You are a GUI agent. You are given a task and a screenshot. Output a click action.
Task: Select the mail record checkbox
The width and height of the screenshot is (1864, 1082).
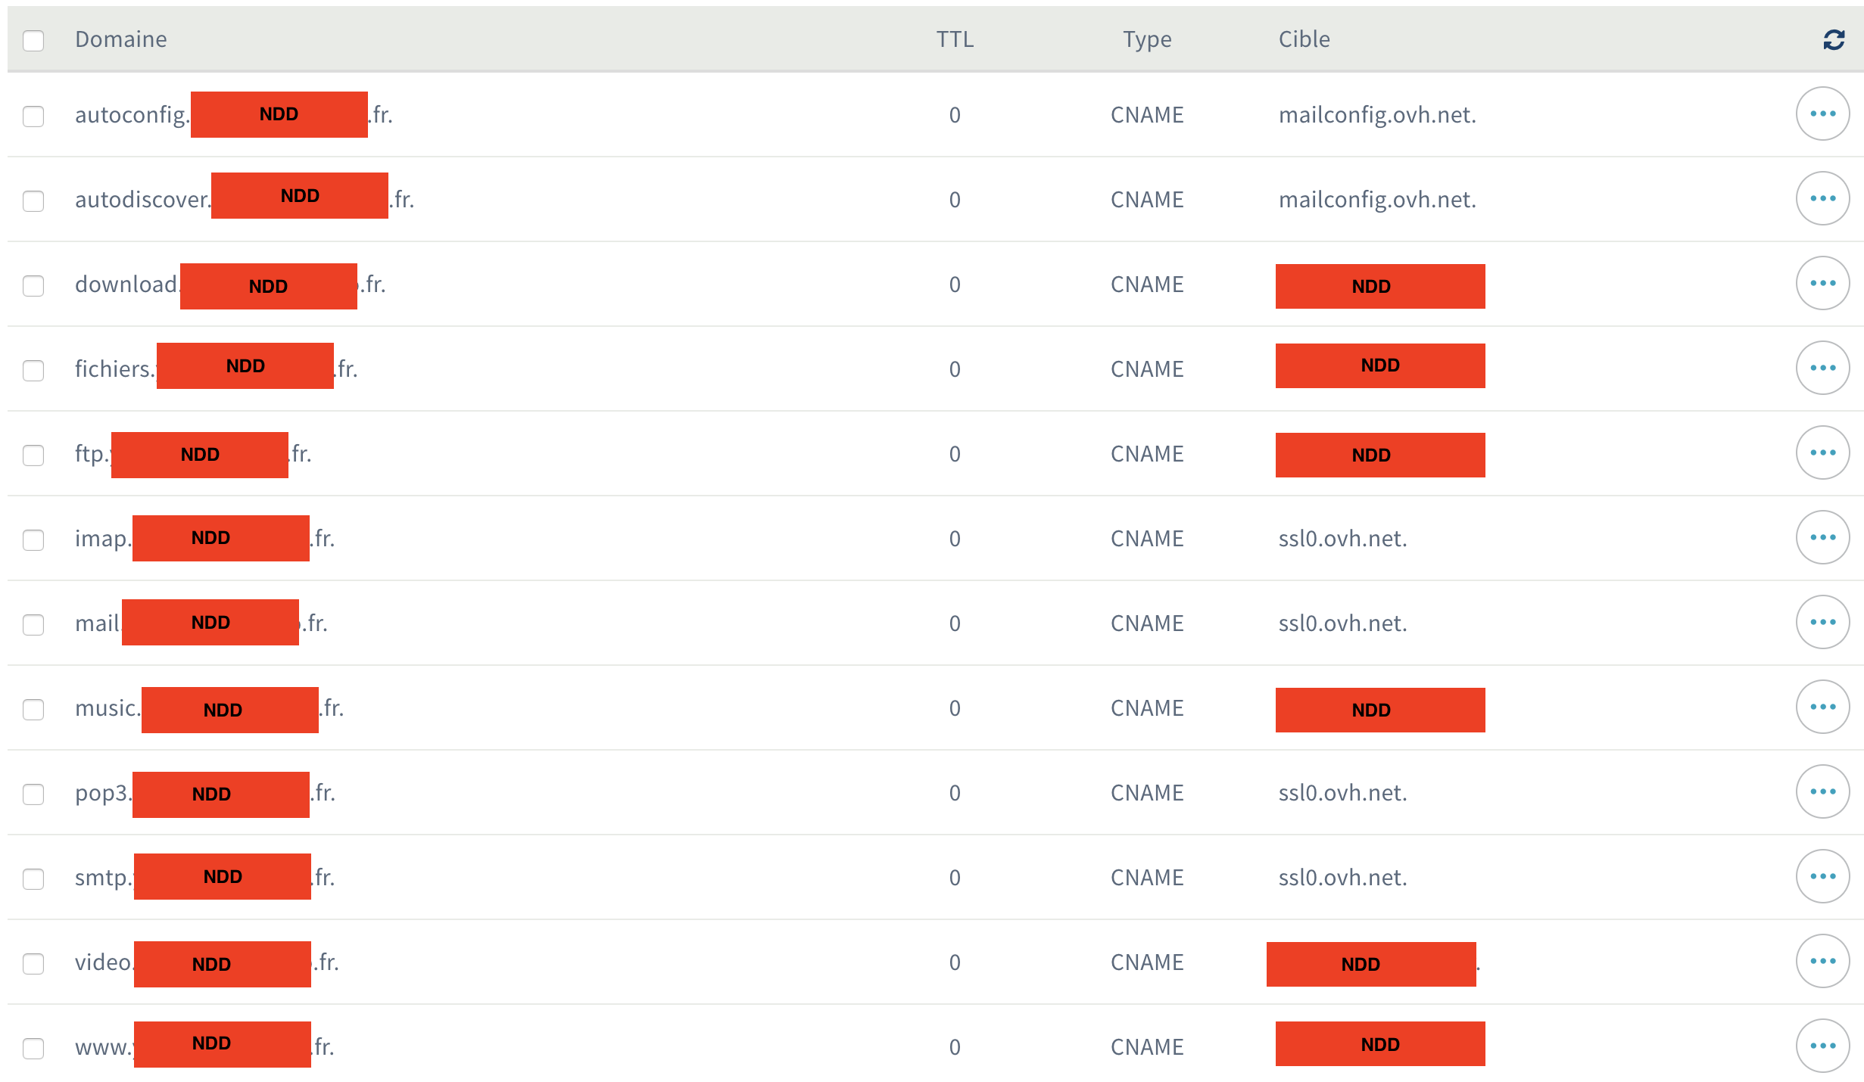click(x=33, y=624)
